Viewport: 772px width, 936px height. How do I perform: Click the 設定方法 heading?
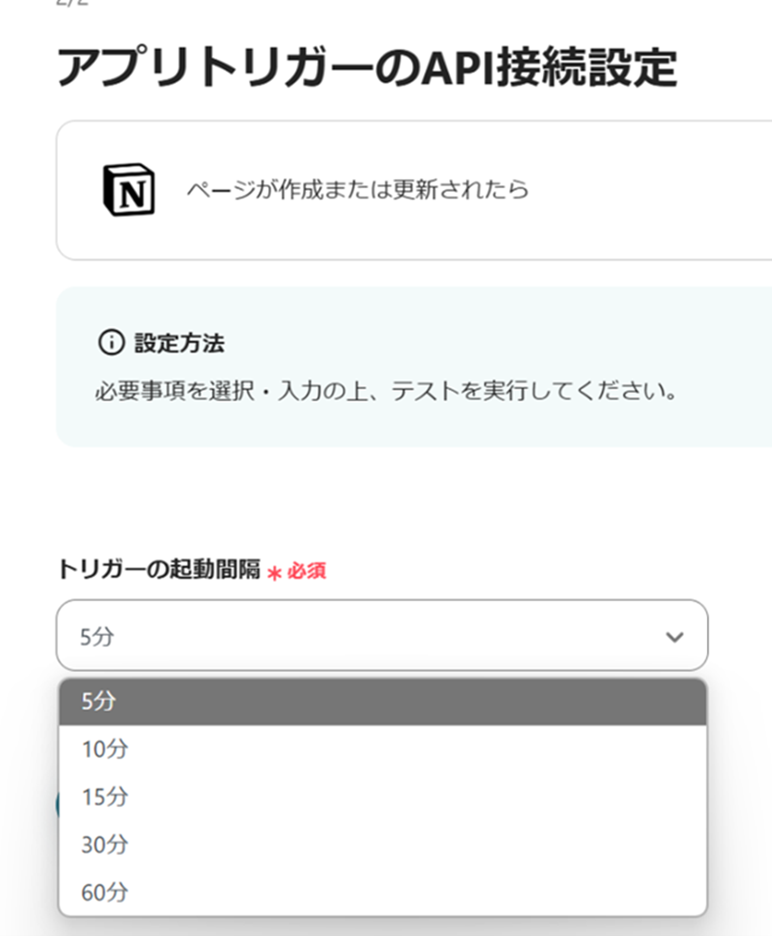179,343
